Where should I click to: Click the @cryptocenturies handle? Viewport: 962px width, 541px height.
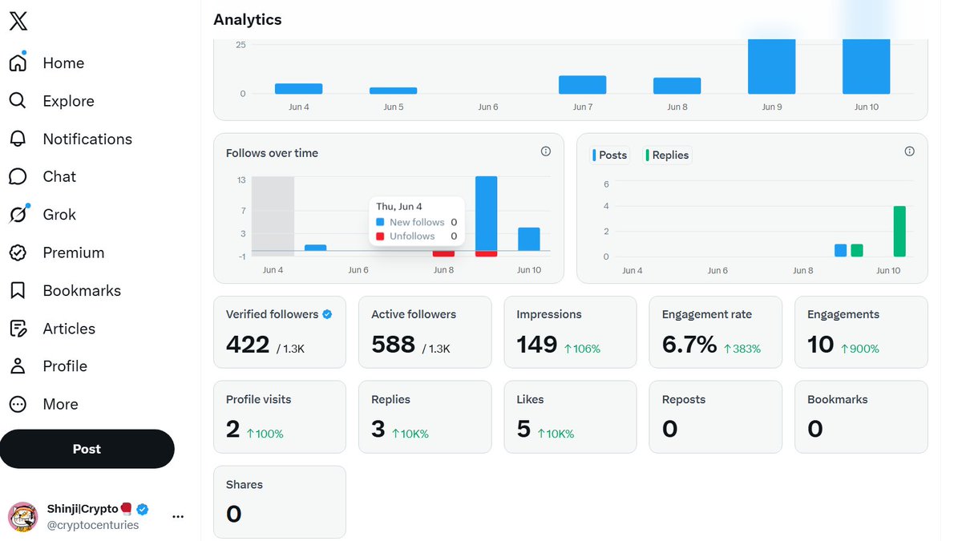tap(93, 525)
